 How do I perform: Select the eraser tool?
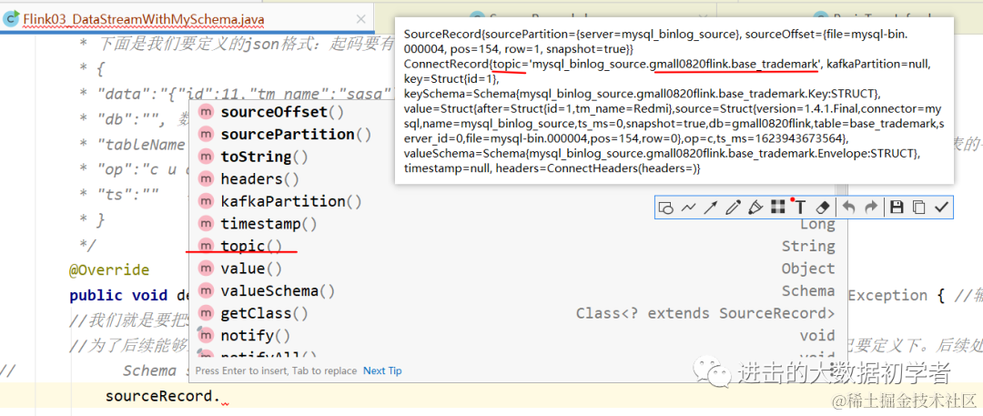tap(824, 208)
